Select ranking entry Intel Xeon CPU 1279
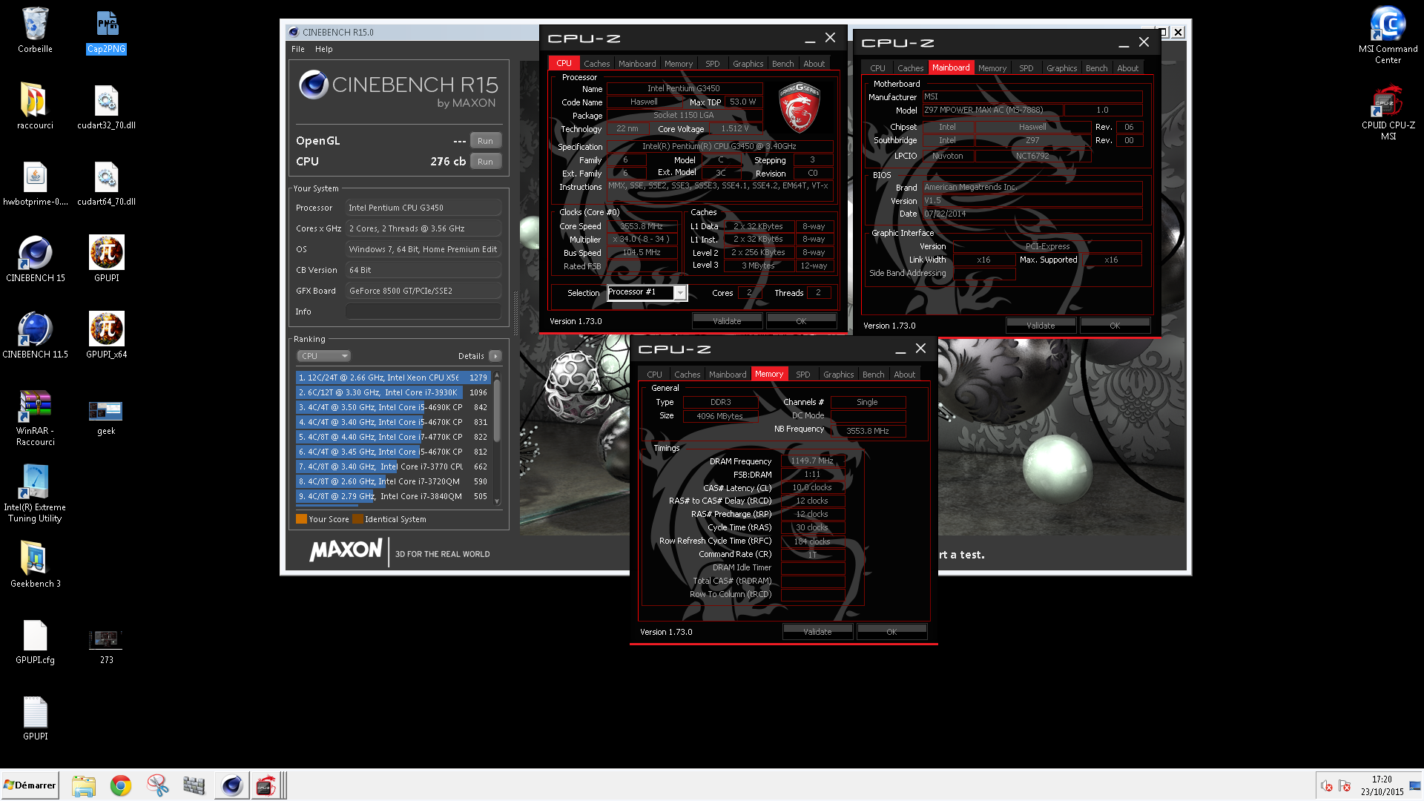The height and width of the screenshot is (801, 1424). [x=393, y=378]
